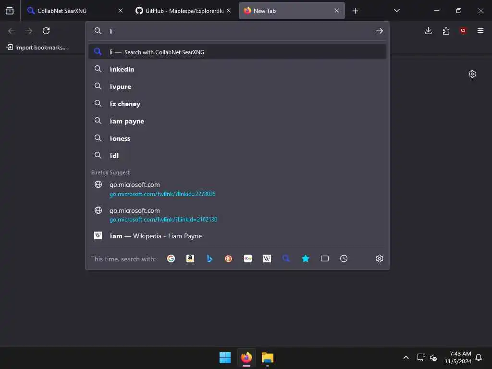The width and height of the screenshot is (492, 369).
Task: Open a new tab with plus button
Action: 355,11
